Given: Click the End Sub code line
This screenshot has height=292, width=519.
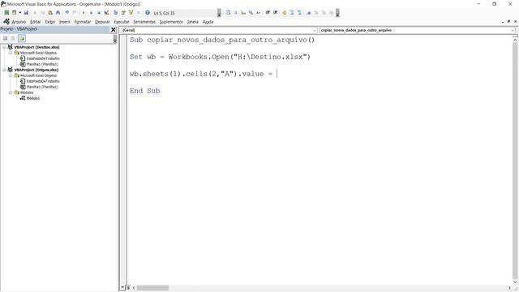Looking at the screenshot, I should pyautogui.click(x=144, y=91).
